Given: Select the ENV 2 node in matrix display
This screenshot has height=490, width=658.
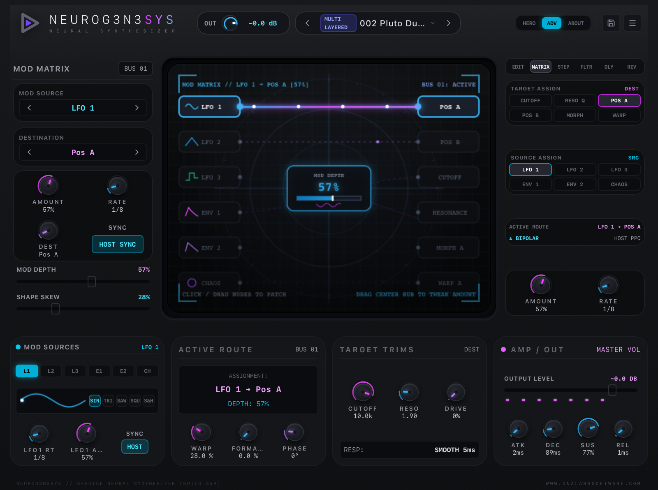Looking at the screenshot, I should (x=209, y=248).
